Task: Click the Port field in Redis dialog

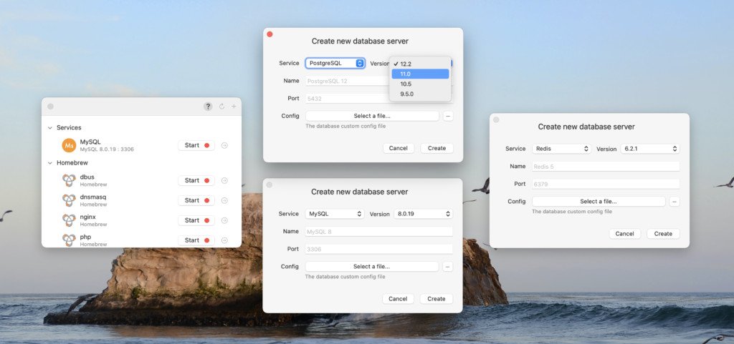Action: click(x=604, y=184)
